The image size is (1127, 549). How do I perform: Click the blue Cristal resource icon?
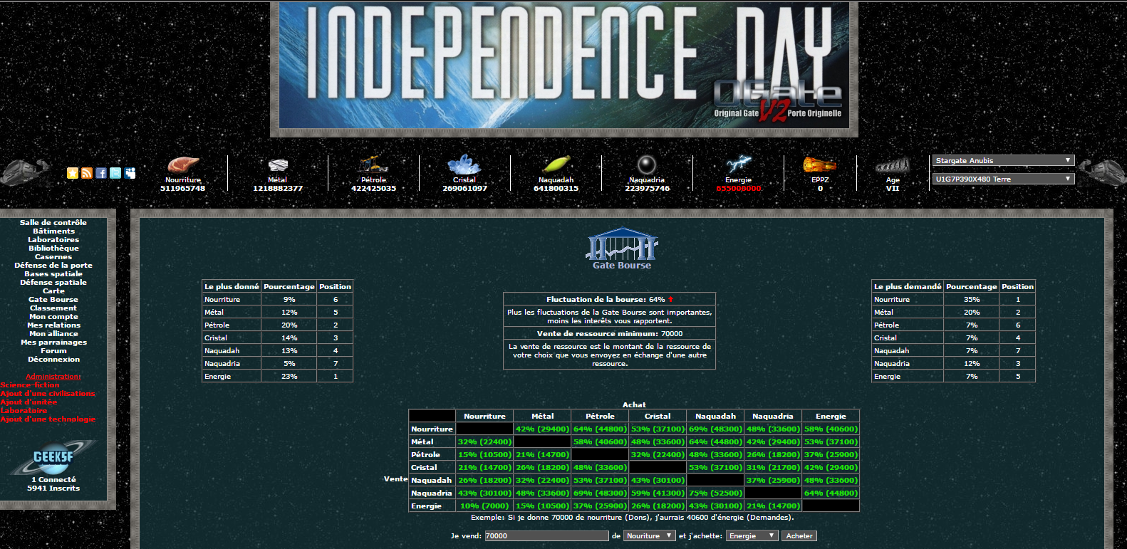click(464, 164)
